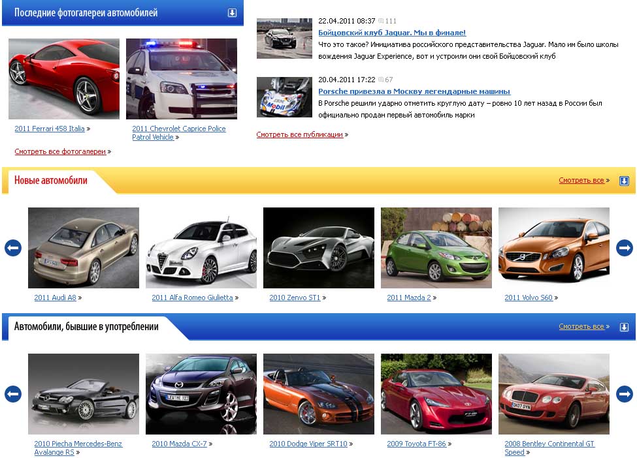Collapse the photo galleries section arrow icon
Viewport: 637px width, 458px height.
coord(232,12)
